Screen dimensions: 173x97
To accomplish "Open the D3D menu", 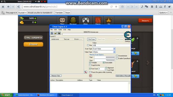I will point(65,30).
